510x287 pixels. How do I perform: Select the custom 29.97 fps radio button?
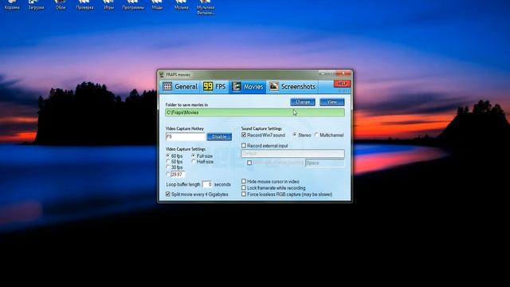point(168,175)
